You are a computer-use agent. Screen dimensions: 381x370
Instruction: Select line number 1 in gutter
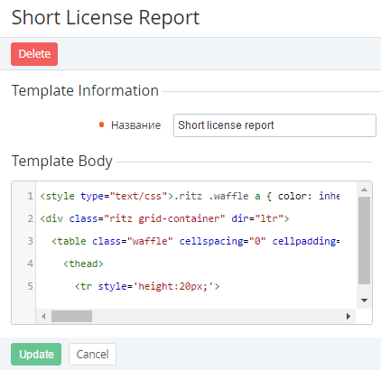(x=30, y=196)
